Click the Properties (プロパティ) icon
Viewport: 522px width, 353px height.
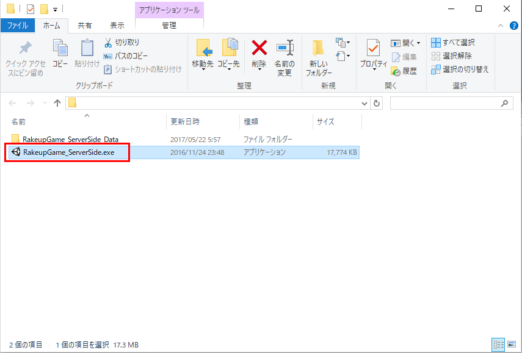[373, 48]
